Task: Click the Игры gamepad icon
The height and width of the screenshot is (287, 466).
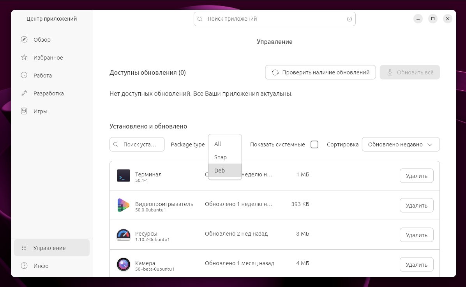Action: point(24,111)
